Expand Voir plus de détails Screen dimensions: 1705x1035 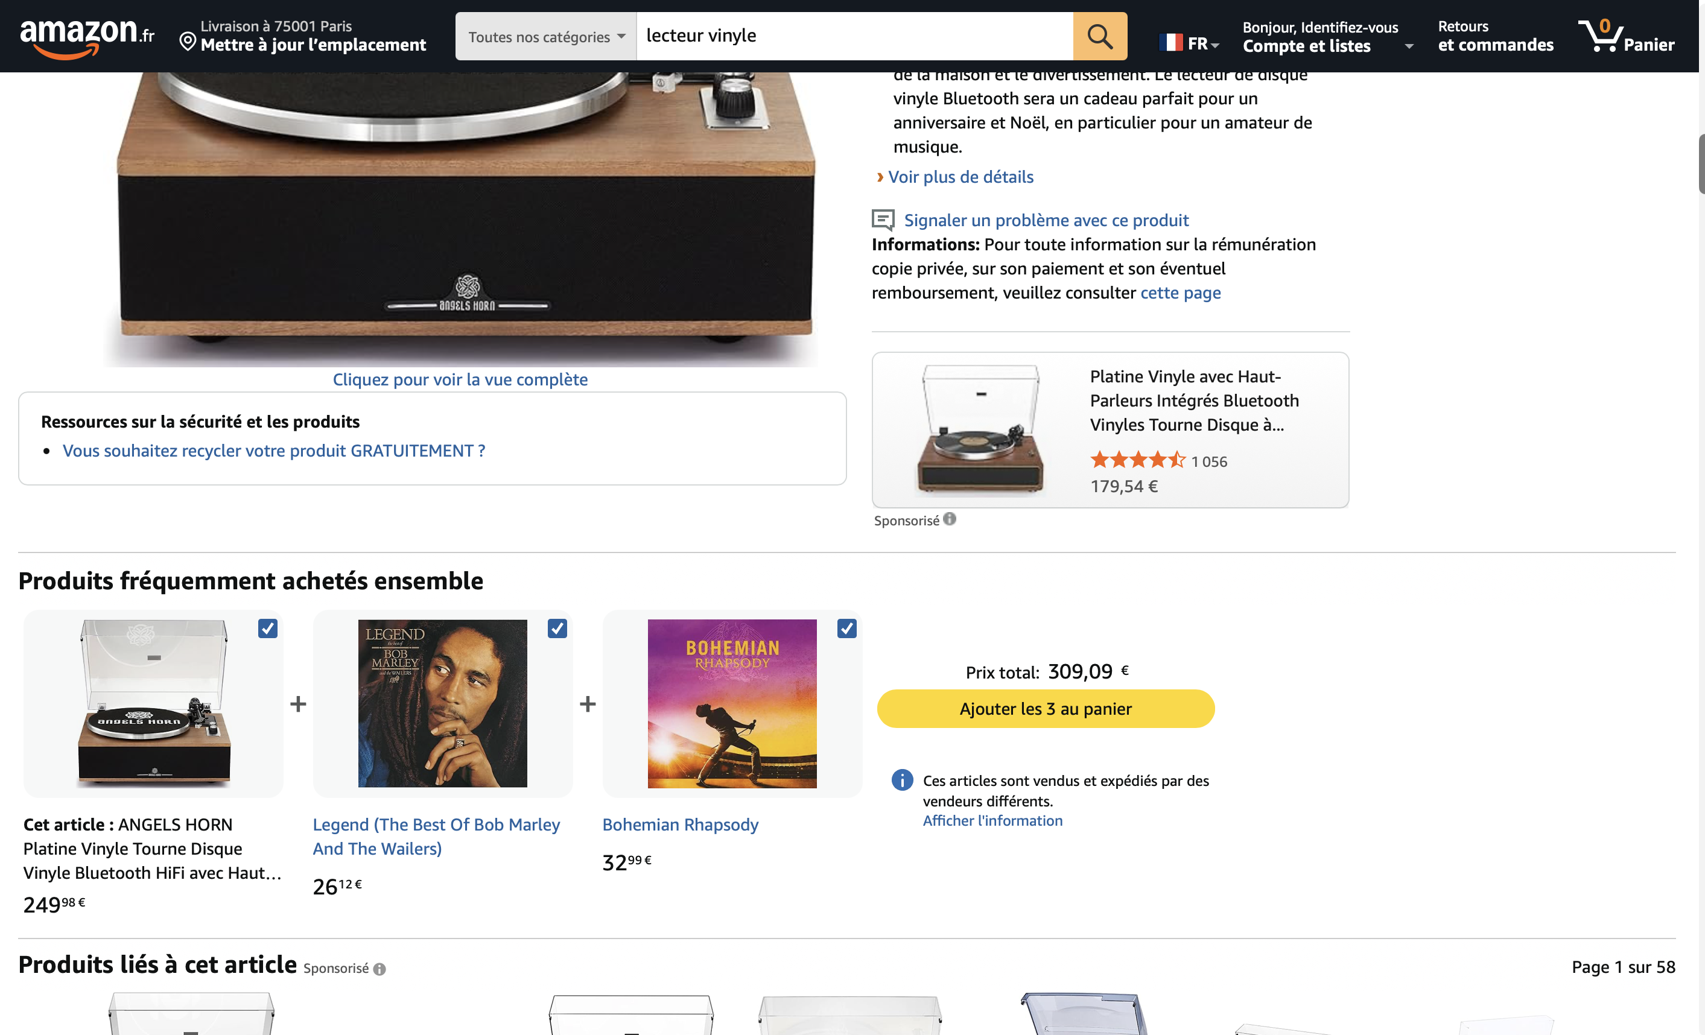(960, 177)
